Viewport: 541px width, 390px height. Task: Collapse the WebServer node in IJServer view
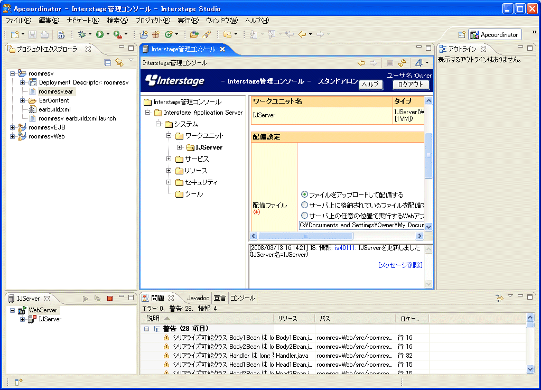13,310
